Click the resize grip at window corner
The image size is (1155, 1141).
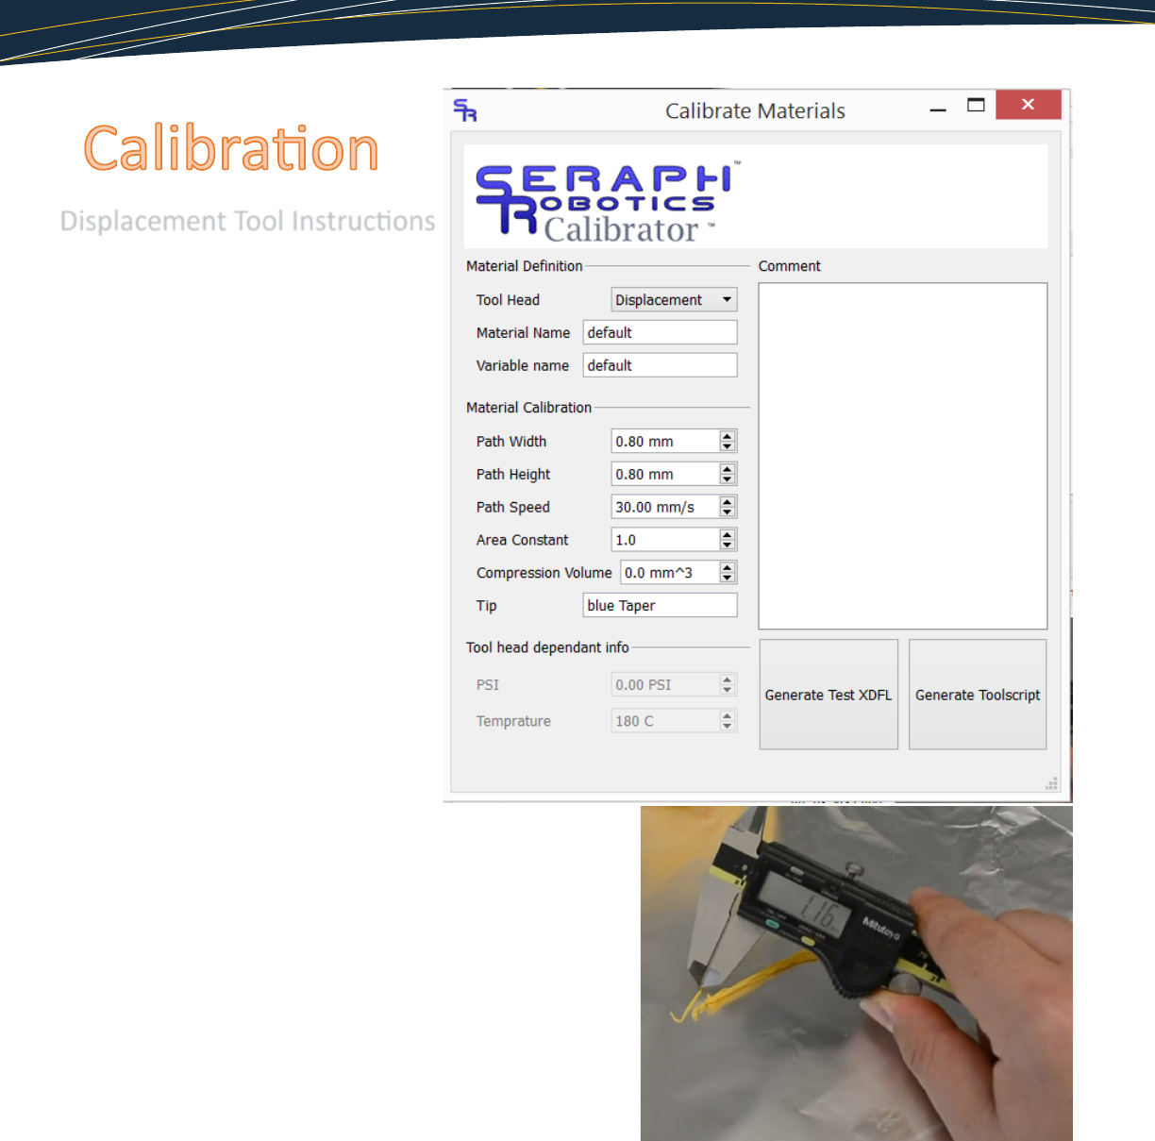pyautogui.click(x=1051, y=783)
